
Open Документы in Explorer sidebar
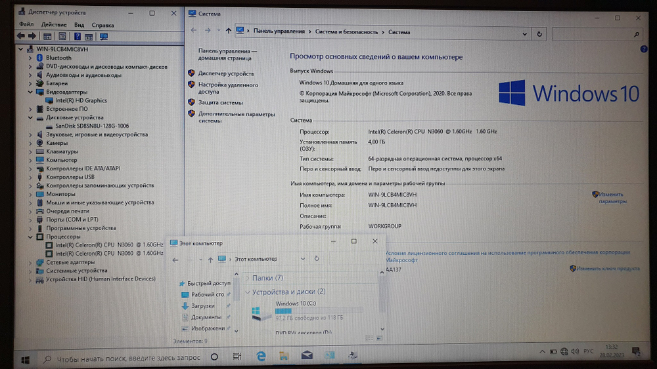(x=206, y=317)
